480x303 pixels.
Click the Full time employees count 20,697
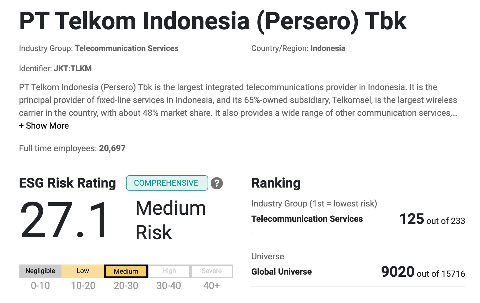point(112,148)
